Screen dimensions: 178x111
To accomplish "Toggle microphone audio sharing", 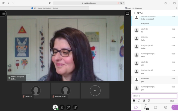I will coord(62,107).
